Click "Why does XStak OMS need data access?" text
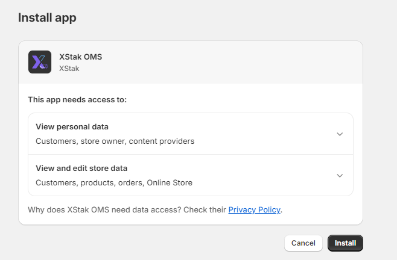397x260 pixels. pos(127,210)
